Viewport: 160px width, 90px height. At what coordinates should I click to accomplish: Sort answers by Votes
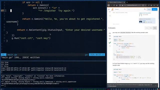coord(155,28)
